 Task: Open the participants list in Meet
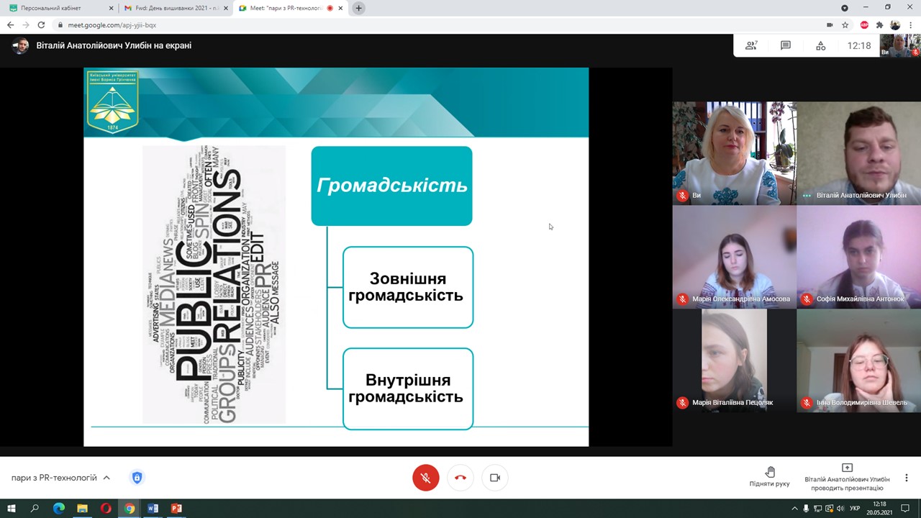coord(751,45)
